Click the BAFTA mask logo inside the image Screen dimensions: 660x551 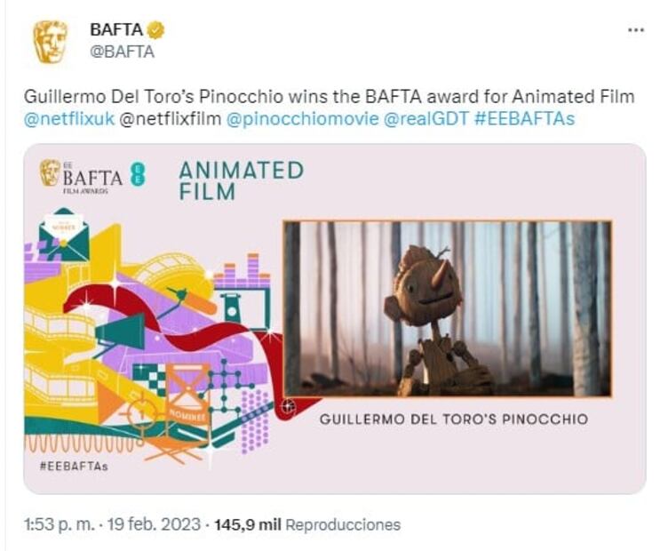pos(50,172)
